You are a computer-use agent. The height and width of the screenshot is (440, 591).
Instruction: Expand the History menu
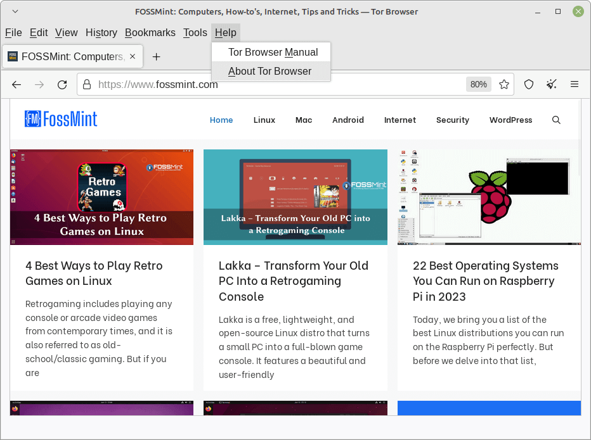tap(101, 33)
